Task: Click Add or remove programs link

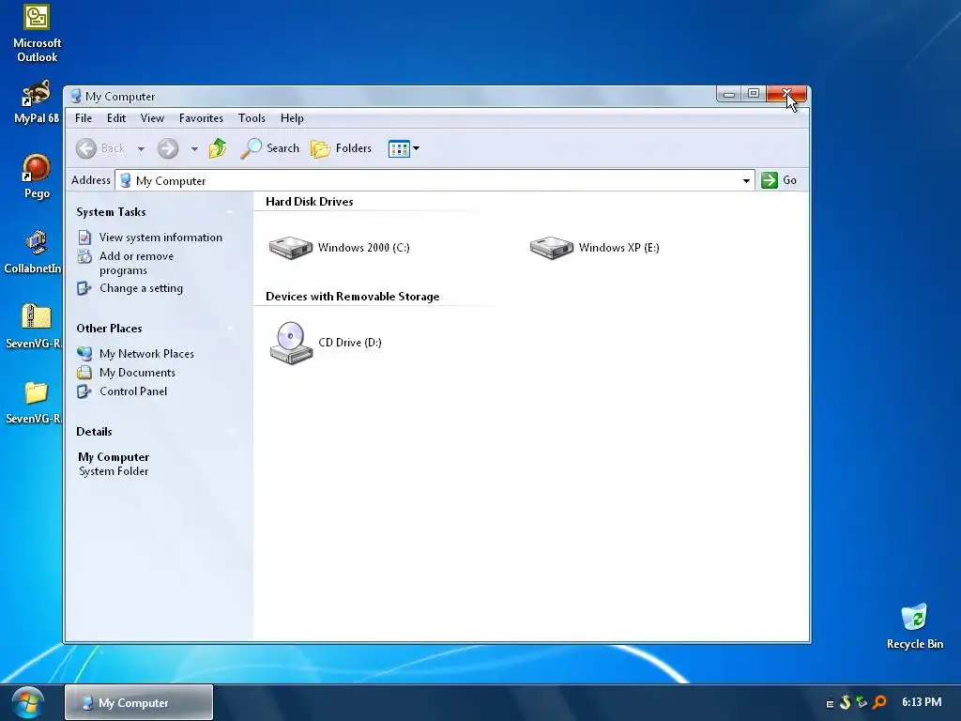Action: click(x=136, y=263)
